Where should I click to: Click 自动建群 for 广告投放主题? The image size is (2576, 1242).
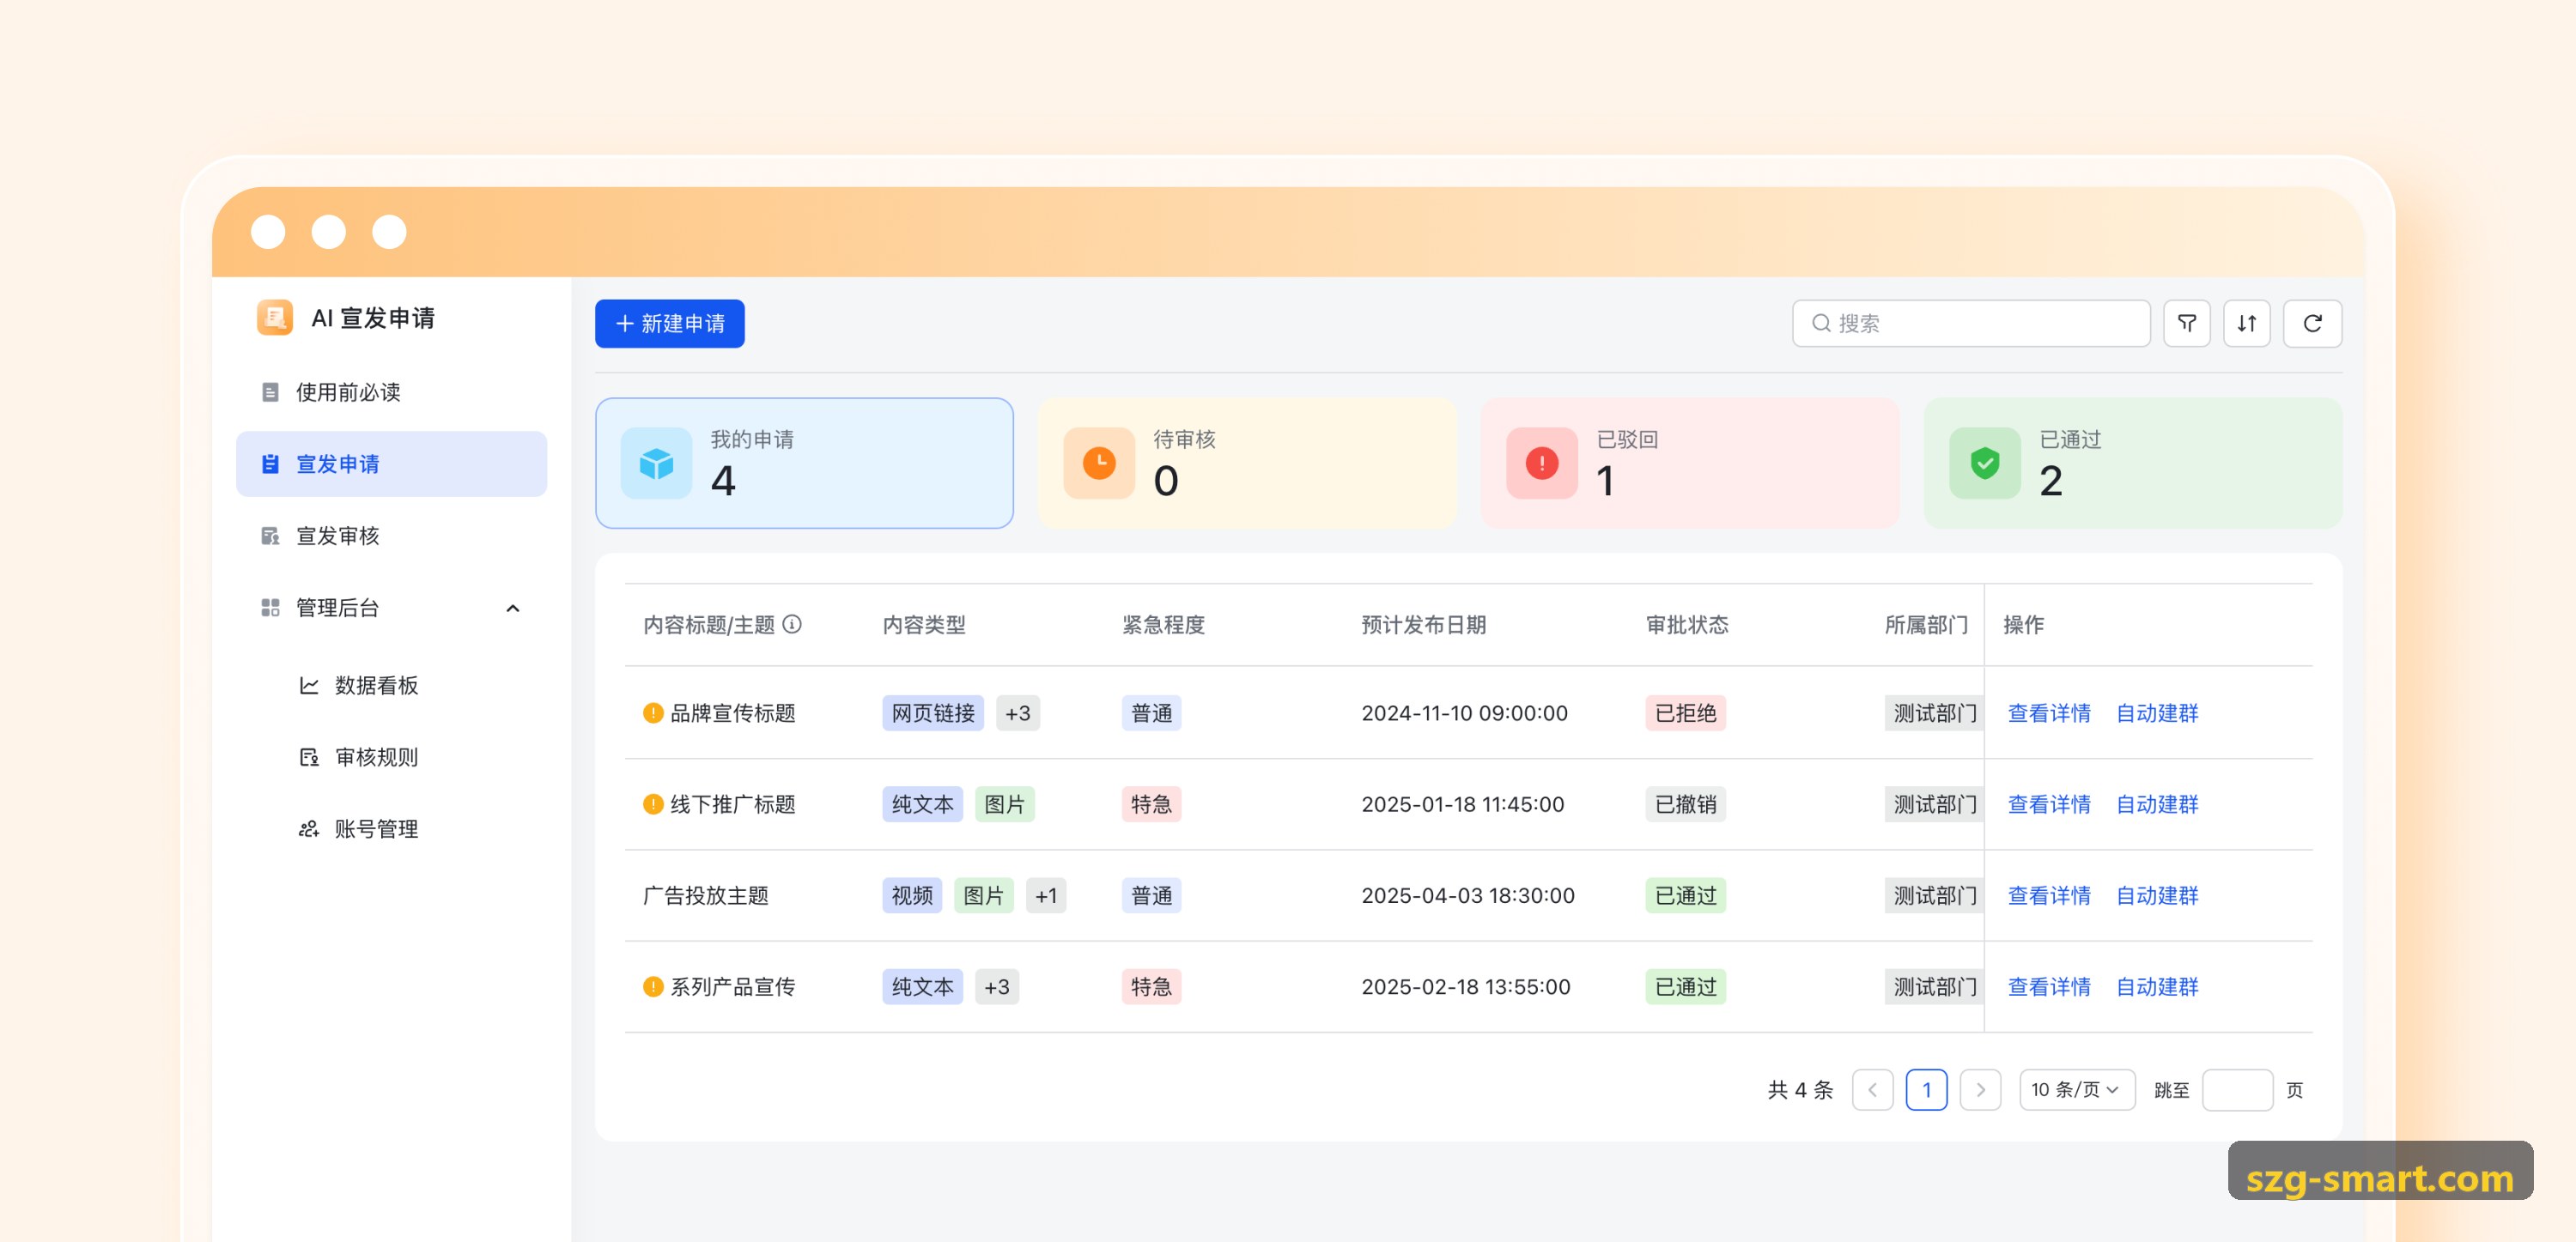[x=2157, y=896]
